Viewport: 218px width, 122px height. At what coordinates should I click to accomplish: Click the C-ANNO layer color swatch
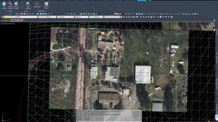pyautogui.click(x=13, y=17)
